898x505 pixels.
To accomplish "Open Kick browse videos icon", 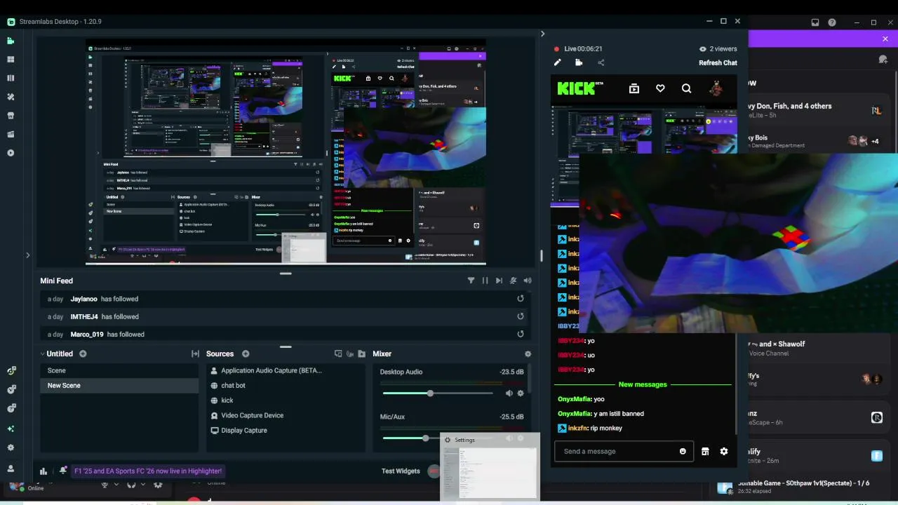I will [x=634, y=88].
